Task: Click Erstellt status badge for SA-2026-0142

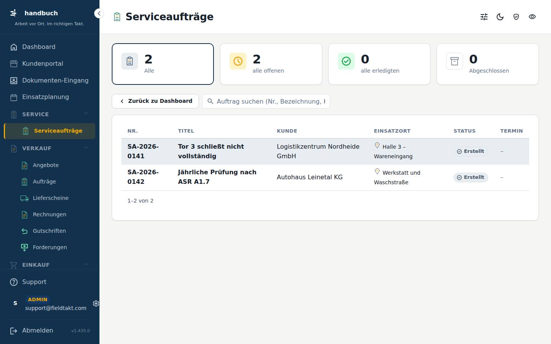Action: (471, 177)
